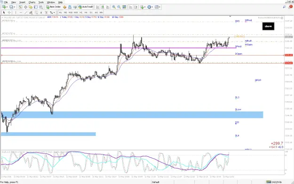The width and height of the screenshot is (294, 184).
Task: Draw a vertical line
Action: 16,13
